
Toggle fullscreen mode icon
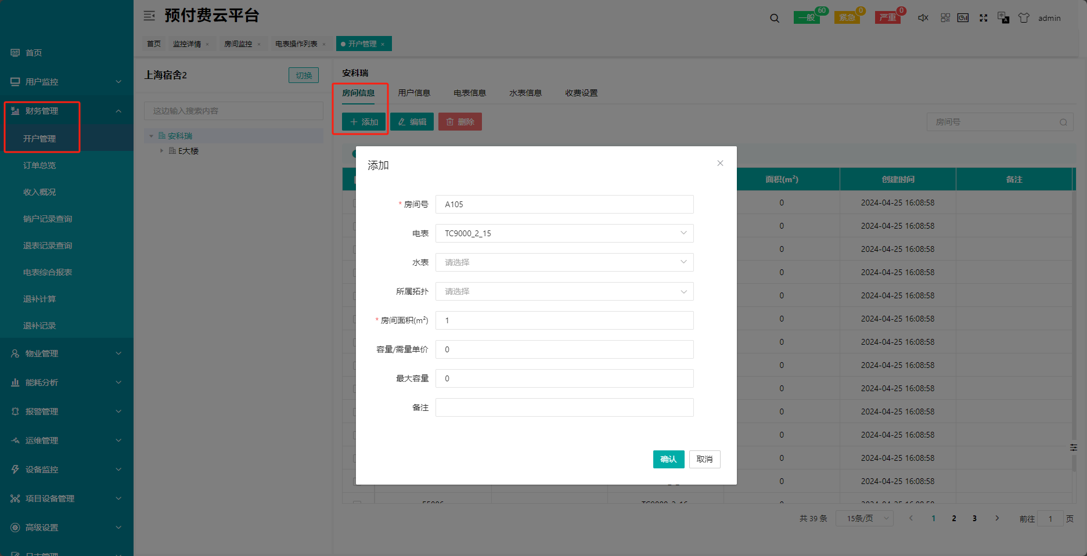pos(983,18)
